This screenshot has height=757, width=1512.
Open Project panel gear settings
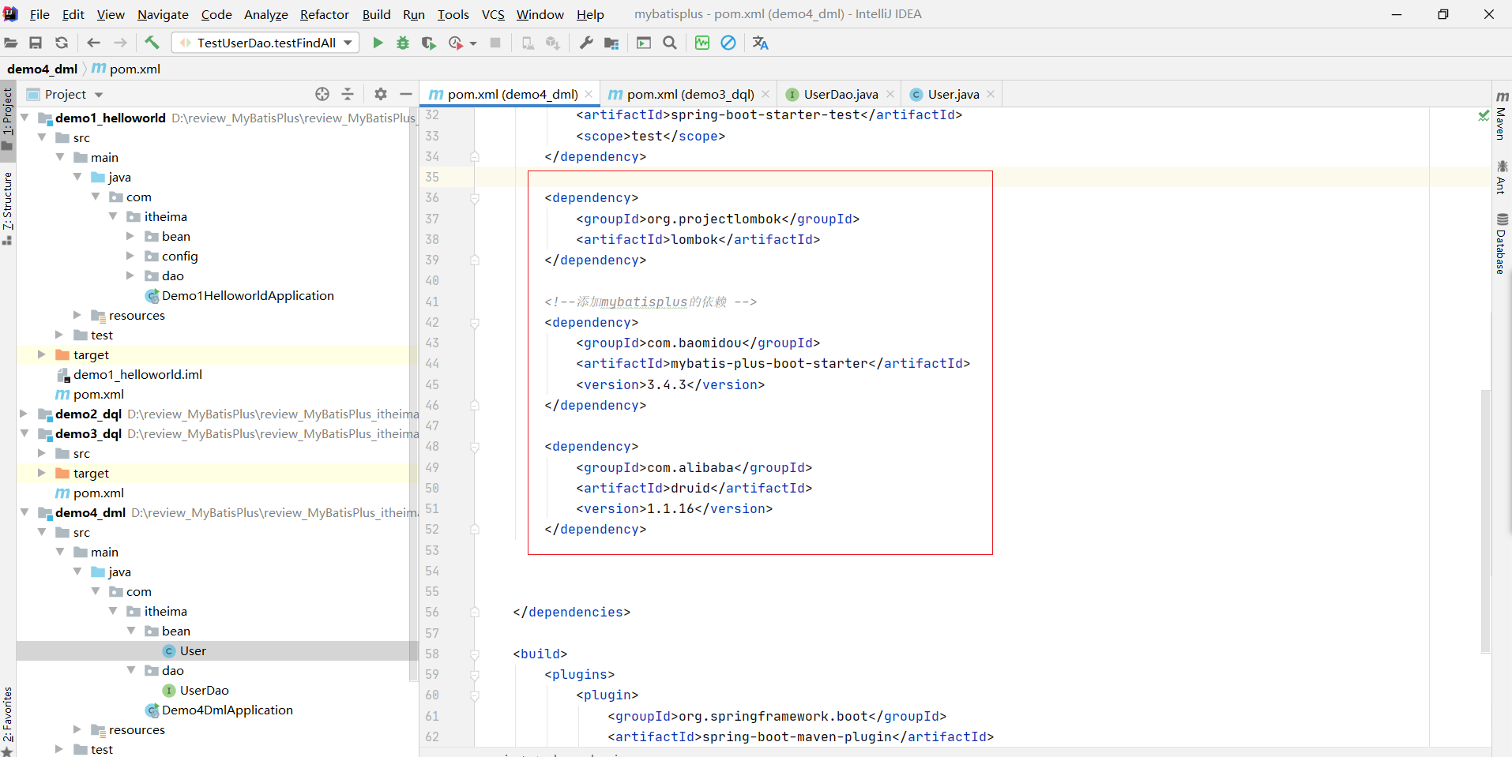tap(381, 94)
